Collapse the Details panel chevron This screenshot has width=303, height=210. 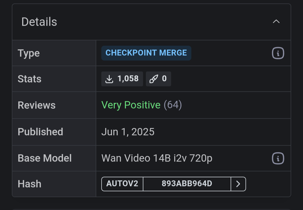[276, 21]
